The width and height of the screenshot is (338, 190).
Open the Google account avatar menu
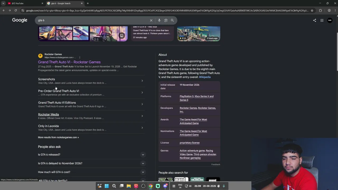coord(330,20)
